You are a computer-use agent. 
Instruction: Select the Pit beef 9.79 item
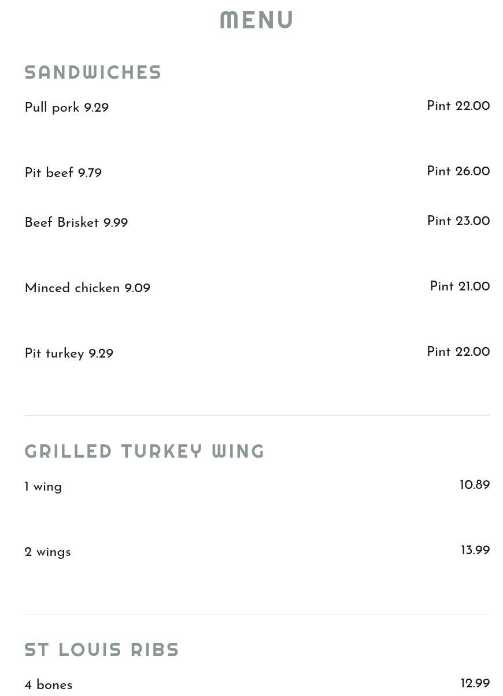(x=63, y=174)
